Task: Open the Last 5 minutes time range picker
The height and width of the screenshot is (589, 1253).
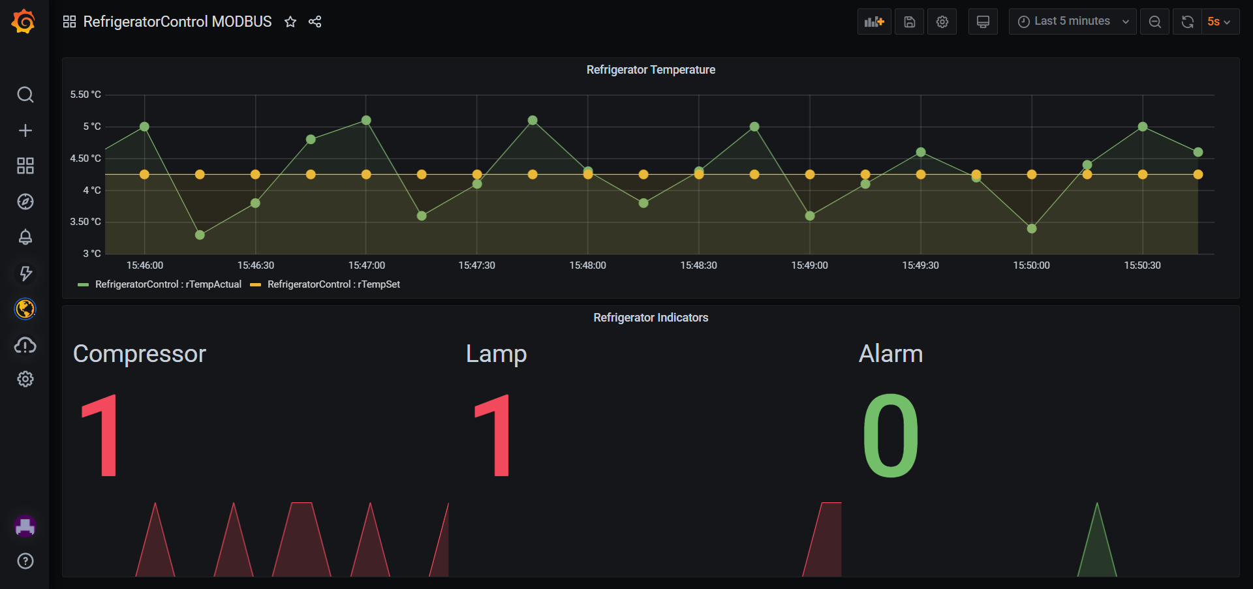Action: tap(1072, 21)
